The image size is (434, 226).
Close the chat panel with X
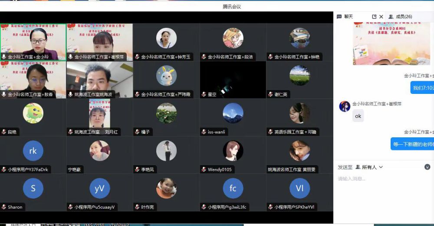point(382,17)
